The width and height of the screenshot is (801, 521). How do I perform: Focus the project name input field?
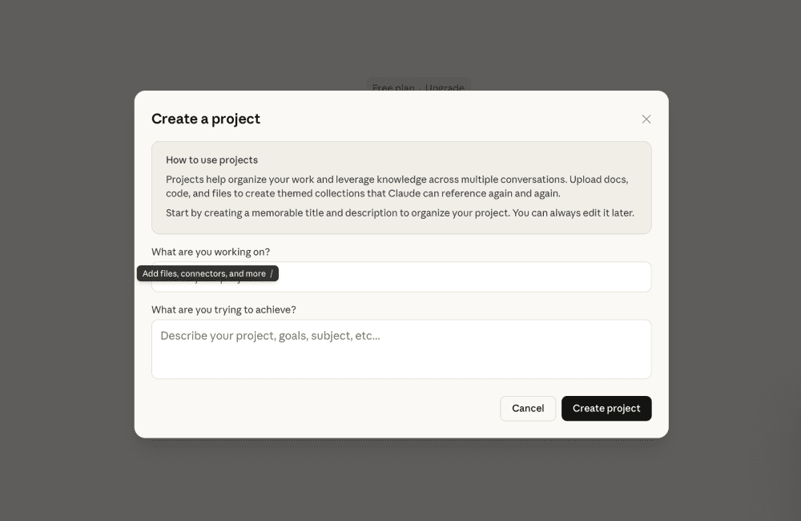coord(463,277)
